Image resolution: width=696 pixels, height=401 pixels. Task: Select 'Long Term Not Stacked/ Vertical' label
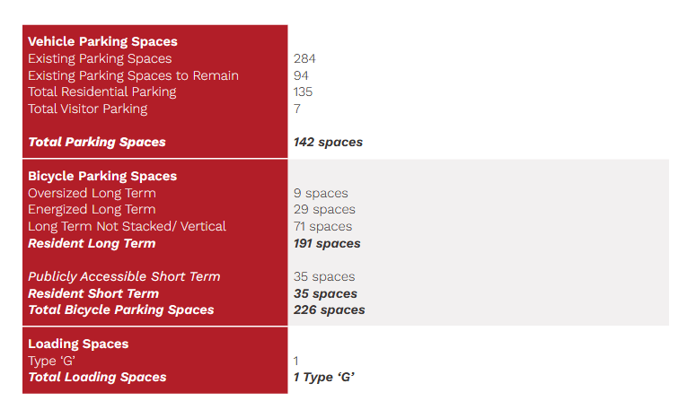point(127,226)
